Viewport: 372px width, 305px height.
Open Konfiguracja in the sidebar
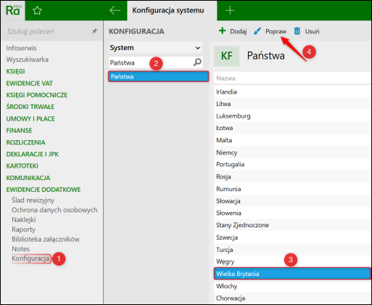30,259
